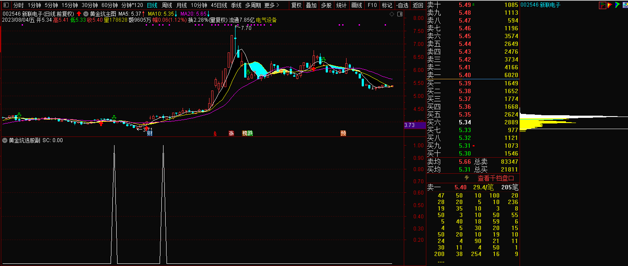628x266 pixels.
Task: Open the 画线 drawing tools
Action: (357, 6)
